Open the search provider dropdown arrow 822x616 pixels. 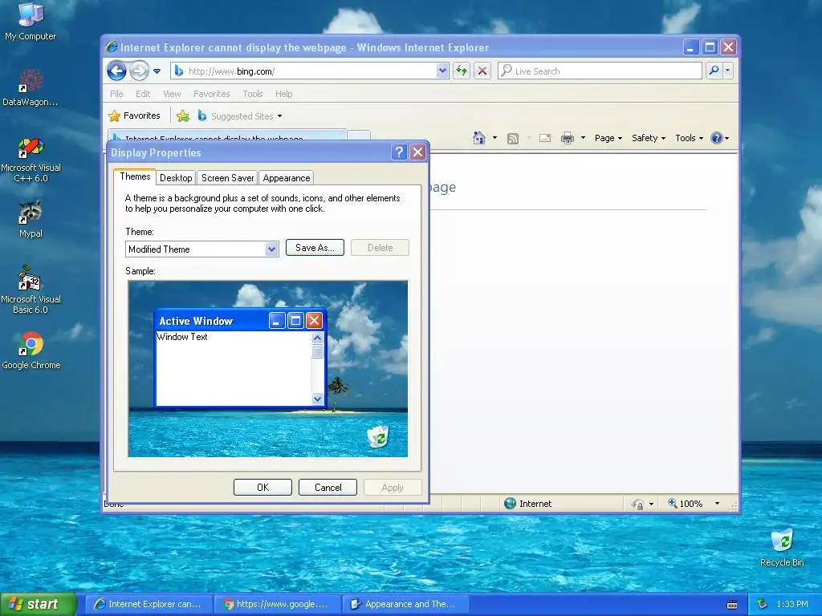tap(727, 71)
